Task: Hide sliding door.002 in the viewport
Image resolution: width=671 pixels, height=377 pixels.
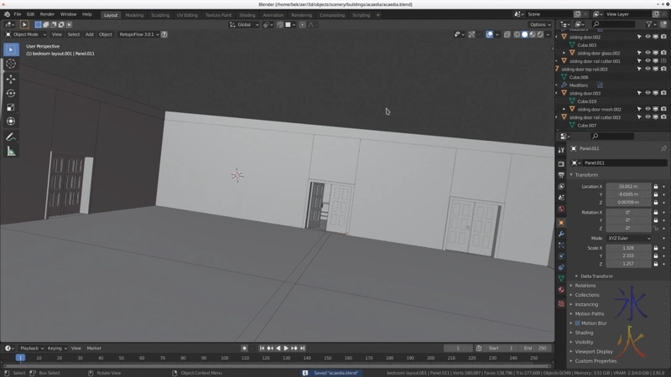Action: click(648, 37)
